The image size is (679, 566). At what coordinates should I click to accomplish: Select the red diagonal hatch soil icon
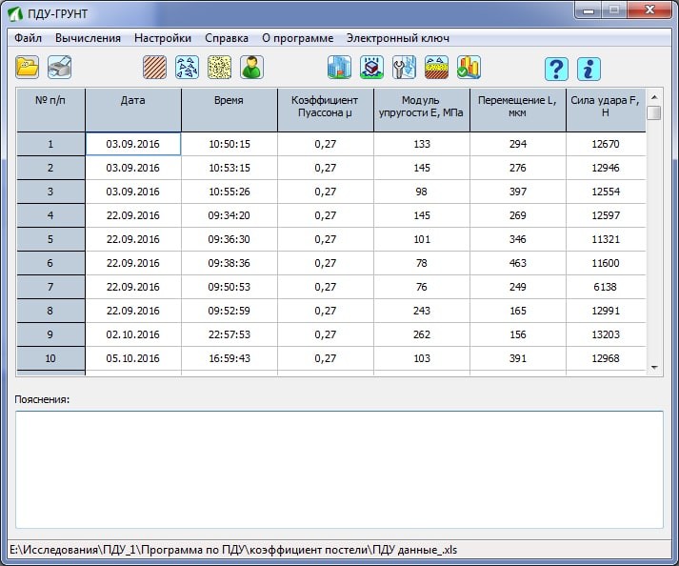[x=155, y=68]
